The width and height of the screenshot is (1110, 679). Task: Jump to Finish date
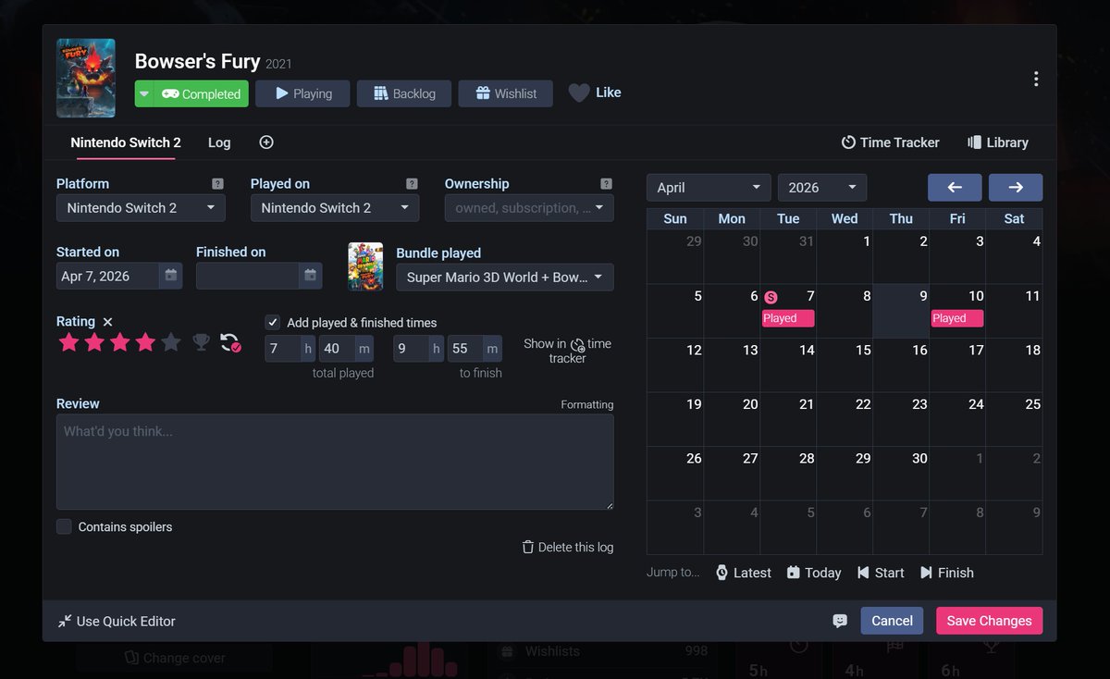[946, 573]
